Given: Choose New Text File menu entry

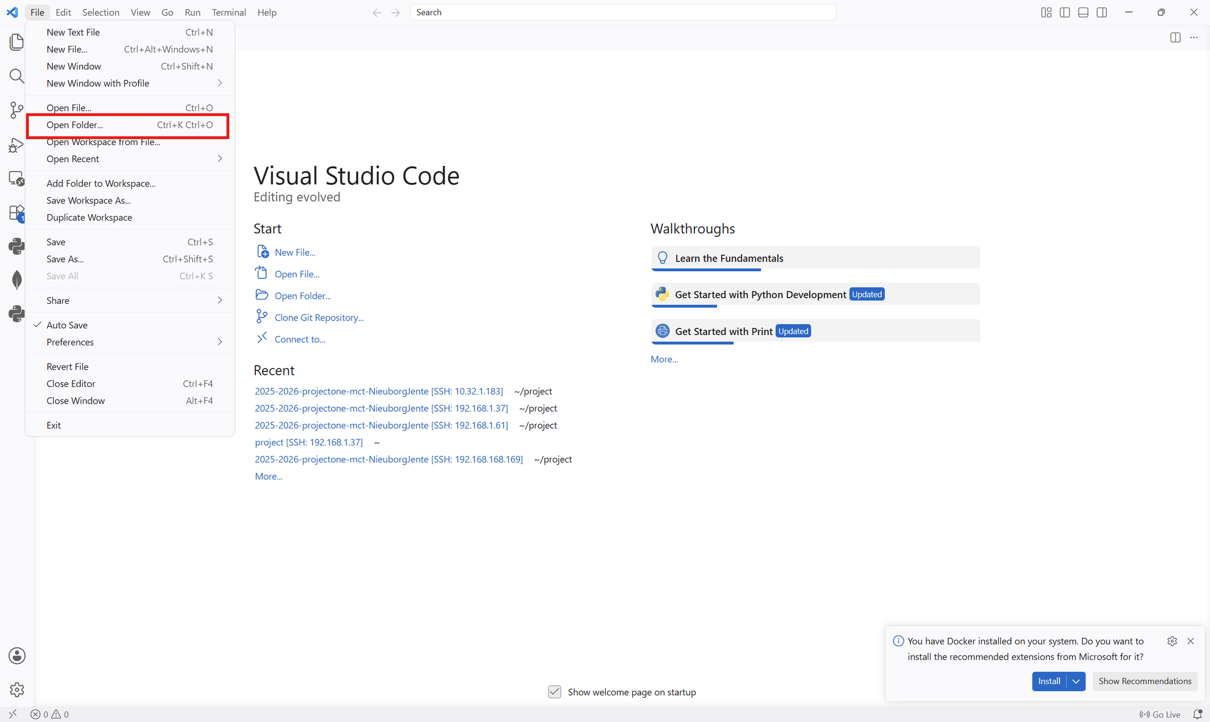Looking at the screenshot, I should [130, 32].
